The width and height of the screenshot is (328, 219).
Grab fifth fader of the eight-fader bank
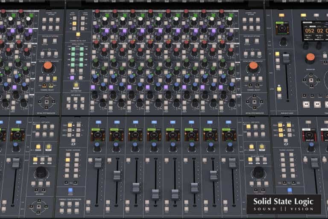(x=175, y=194)
